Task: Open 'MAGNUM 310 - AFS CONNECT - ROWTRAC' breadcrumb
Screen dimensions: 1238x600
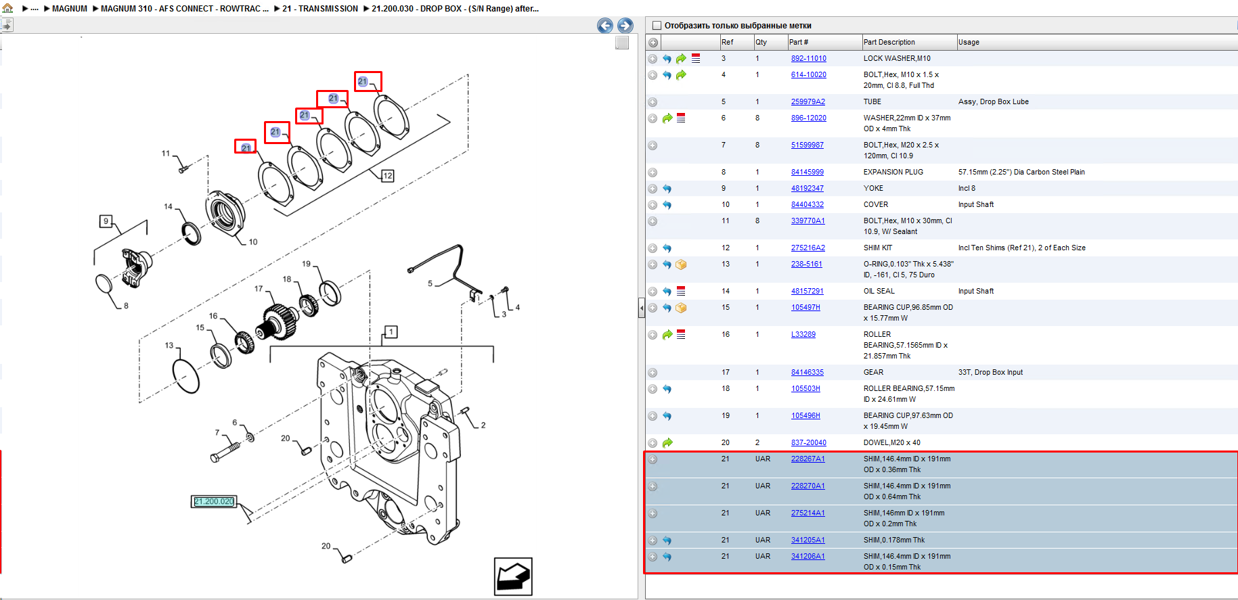Action: tap(185, 9)
